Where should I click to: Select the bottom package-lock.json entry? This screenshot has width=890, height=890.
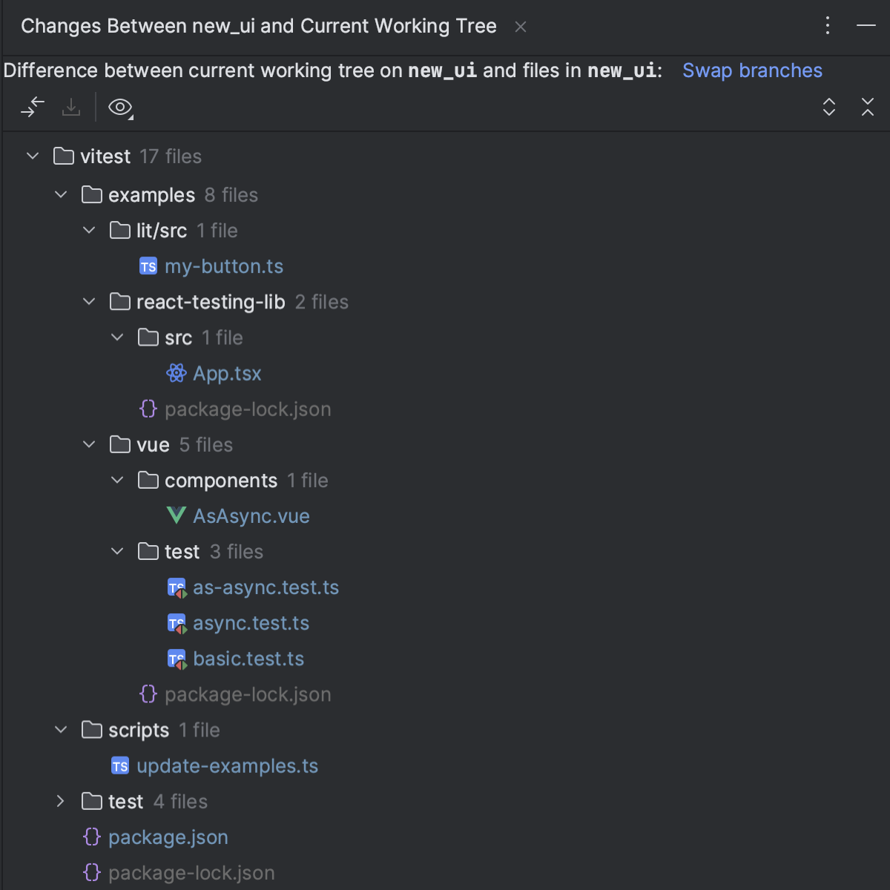tap(191, 872)
